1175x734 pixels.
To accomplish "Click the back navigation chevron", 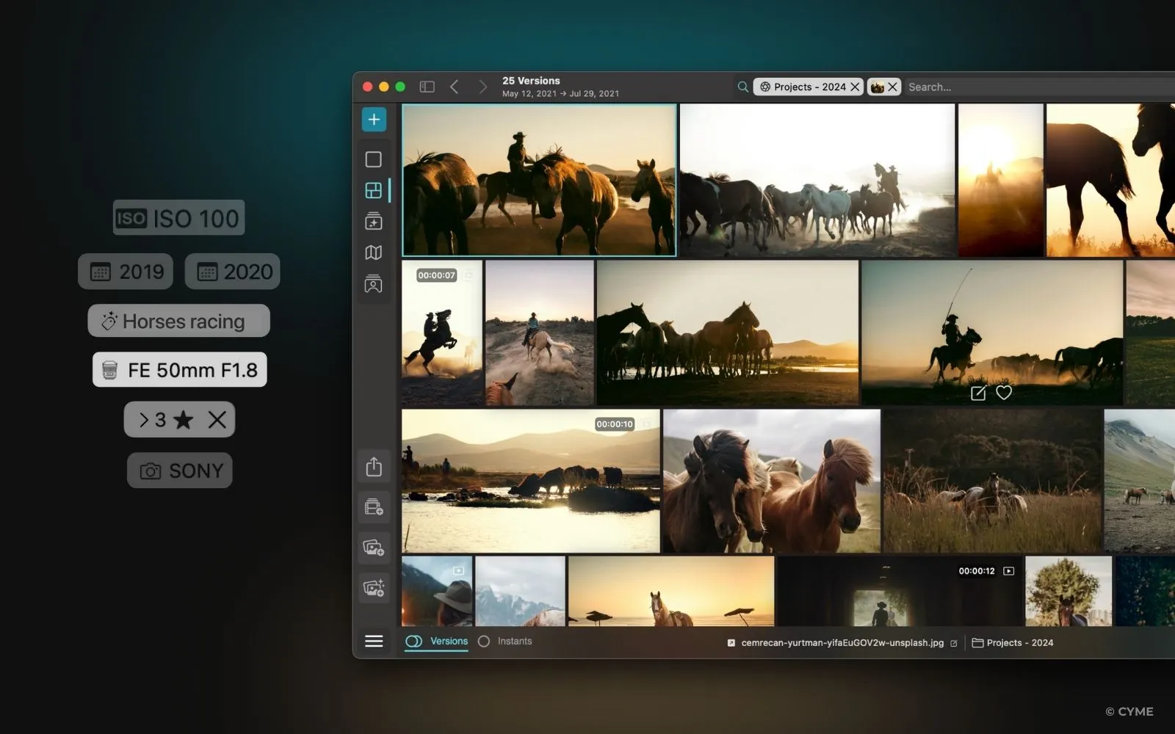I will tap(455, 86).
